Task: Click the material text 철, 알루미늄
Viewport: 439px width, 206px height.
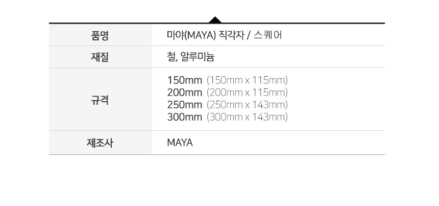Action: click(x=191, y=57)
